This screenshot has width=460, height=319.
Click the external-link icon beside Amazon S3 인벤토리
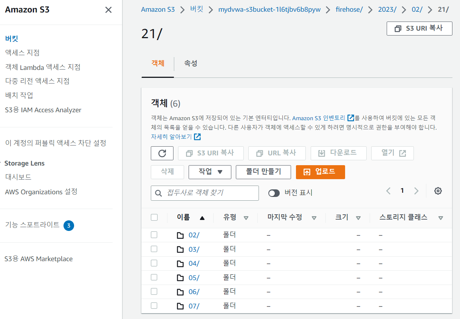pos(351,118)
